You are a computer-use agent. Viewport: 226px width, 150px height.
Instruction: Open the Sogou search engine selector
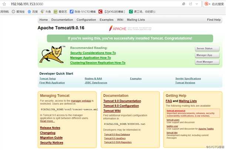pos(207,4)
